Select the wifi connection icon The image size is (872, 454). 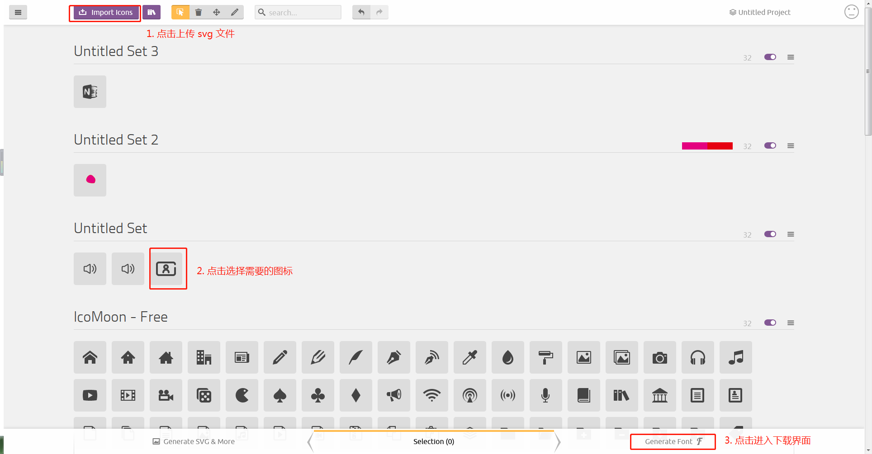point(432,395)
